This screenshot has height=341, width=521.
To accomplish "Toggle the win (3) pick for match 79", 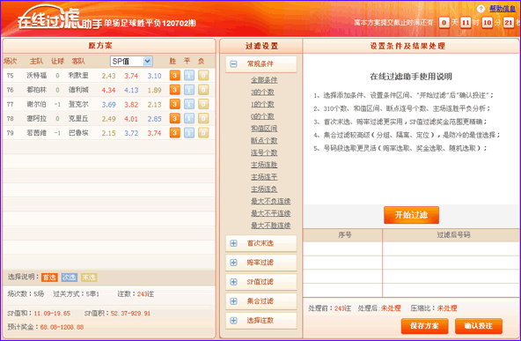I will (175, 133).
